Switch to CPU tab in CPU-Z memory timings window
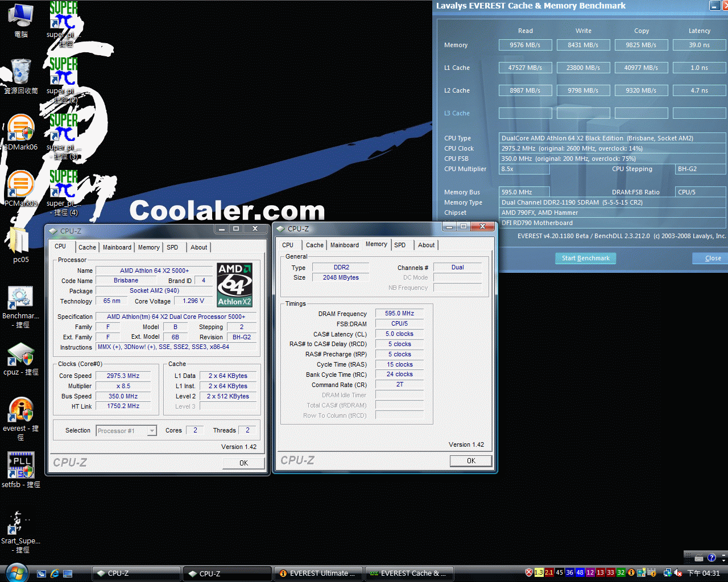728x582 pixels. [288, 245]
